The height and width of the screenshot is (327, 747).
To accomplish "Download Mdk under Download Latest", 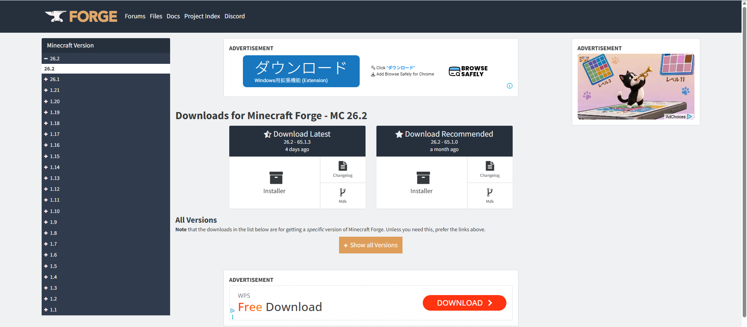I will 343,196.
